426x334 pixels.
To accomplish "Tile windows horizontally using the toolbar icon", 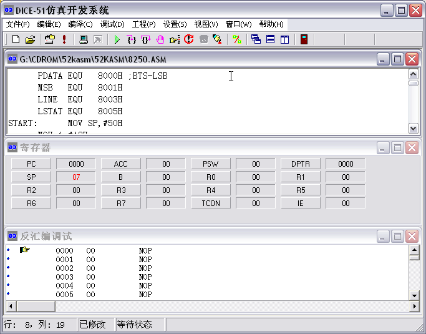I will point(270,39).
